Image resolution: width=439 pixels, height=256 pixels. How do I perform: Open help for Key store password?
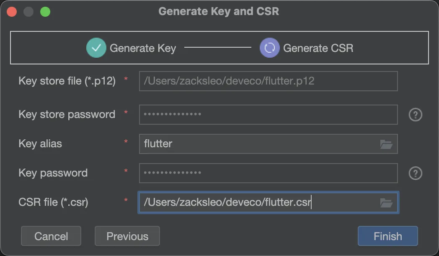tap(415, 115)
